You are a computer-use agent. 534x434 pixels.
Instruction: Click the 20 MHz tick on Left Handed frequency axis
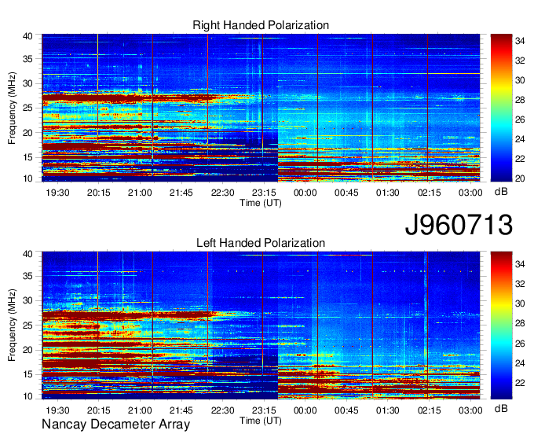coord(27,350)
